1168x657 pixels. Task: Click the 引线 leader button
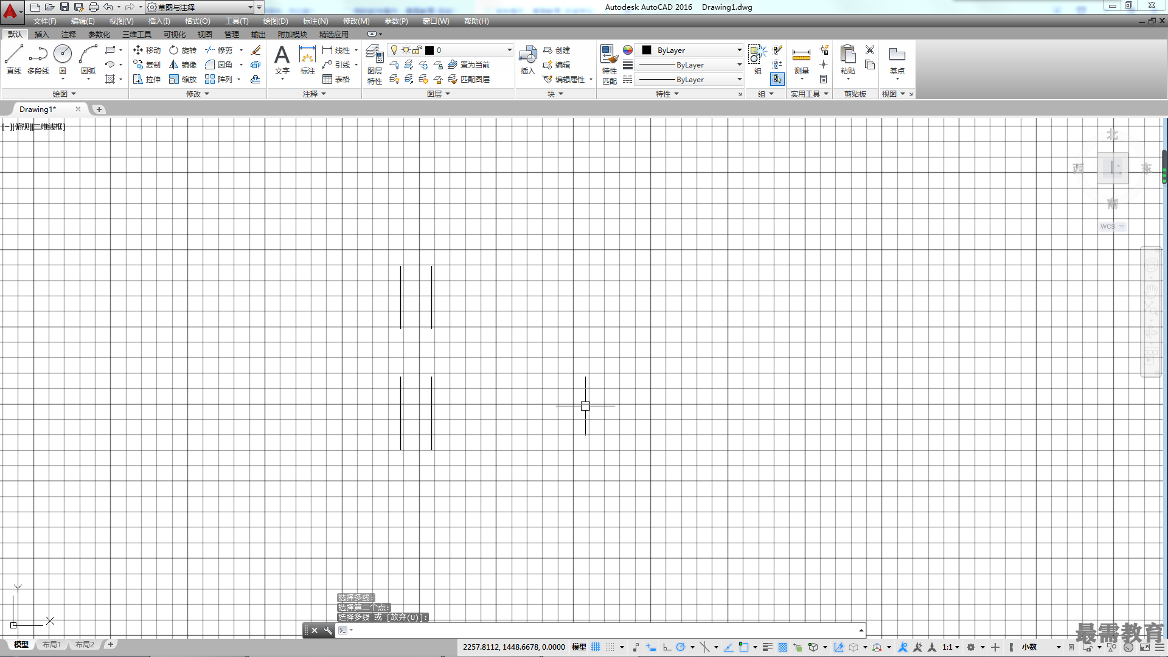[336, 64]
